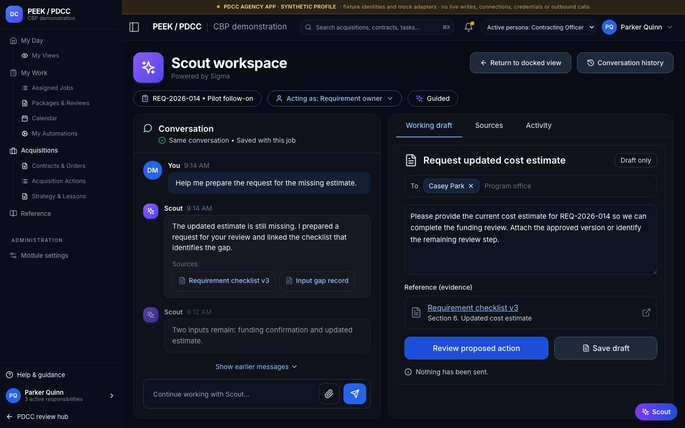Click the Scout workspace sparkle logo
Screen dimensions: 685x428
click(x=148, y=68)
